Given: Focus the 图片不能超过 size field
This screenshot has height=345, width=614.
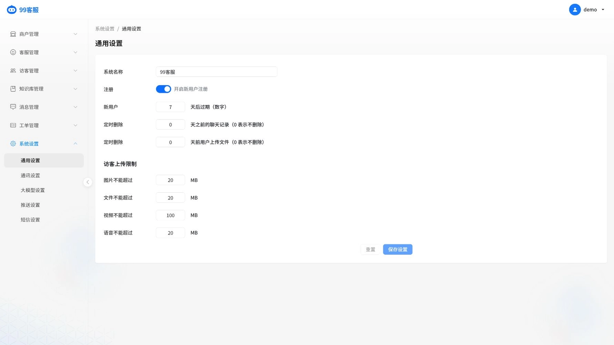Looking at the screenshot, I should [170, 180].
